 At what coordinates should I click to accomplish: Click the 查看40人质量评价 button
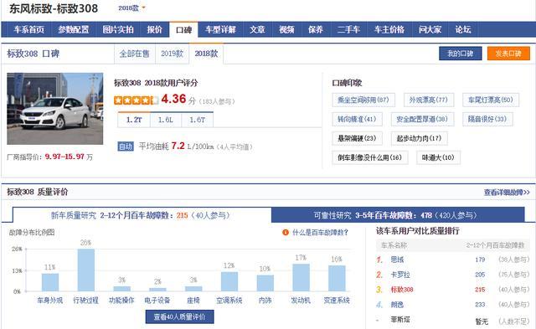179,316
